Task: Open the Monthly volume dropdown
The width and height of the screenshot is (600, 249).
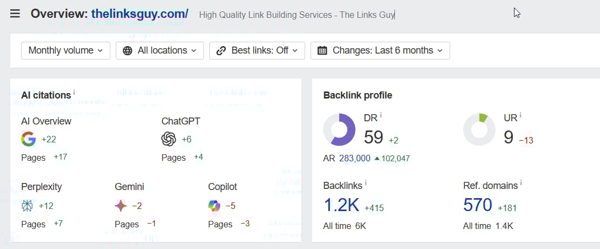Action: [x=66, y=50]
